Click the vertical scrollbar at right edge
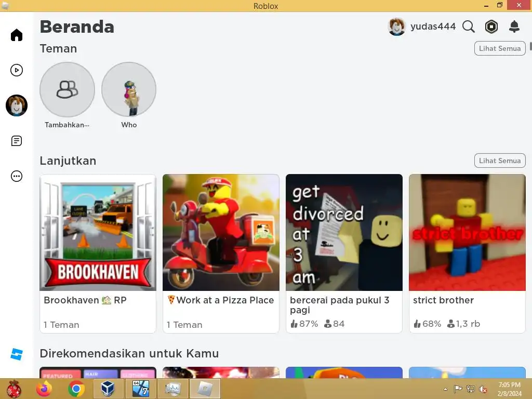Viewport: 532px width, 399px height. coord(530,46)
